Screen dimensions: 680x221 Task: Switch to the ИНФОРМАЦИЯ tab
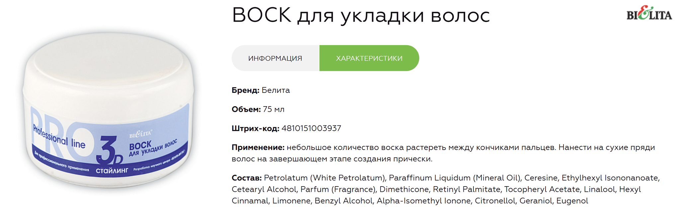click(x=275, y=58)
